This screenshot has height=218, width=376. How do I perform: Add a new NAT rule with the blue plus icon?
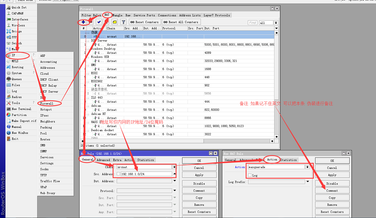tap(83, 22)
